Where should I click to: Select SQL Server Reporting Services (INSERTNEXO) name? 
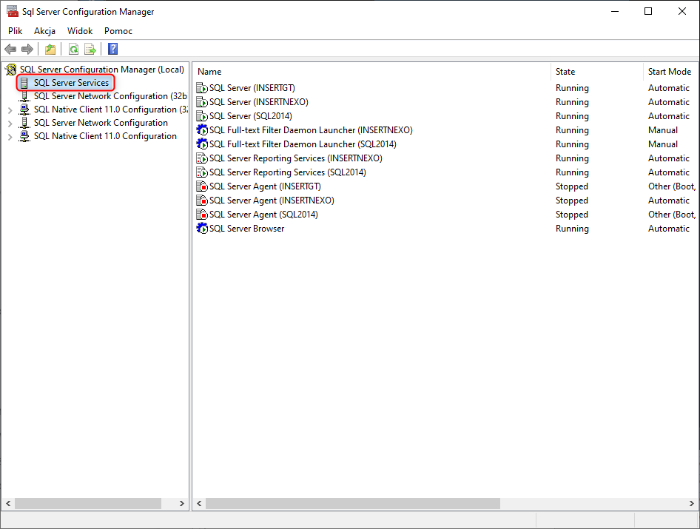[296, 158]
